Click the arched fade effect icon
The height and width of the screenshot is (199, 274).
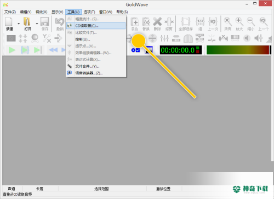(x=188, y=38)
